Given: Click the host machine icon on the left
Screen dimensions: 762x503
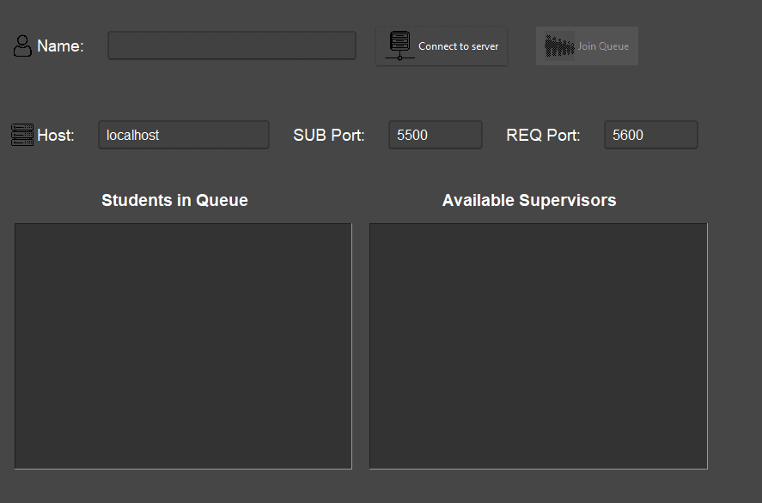Looking at the screenshot, I should (21, 135).
